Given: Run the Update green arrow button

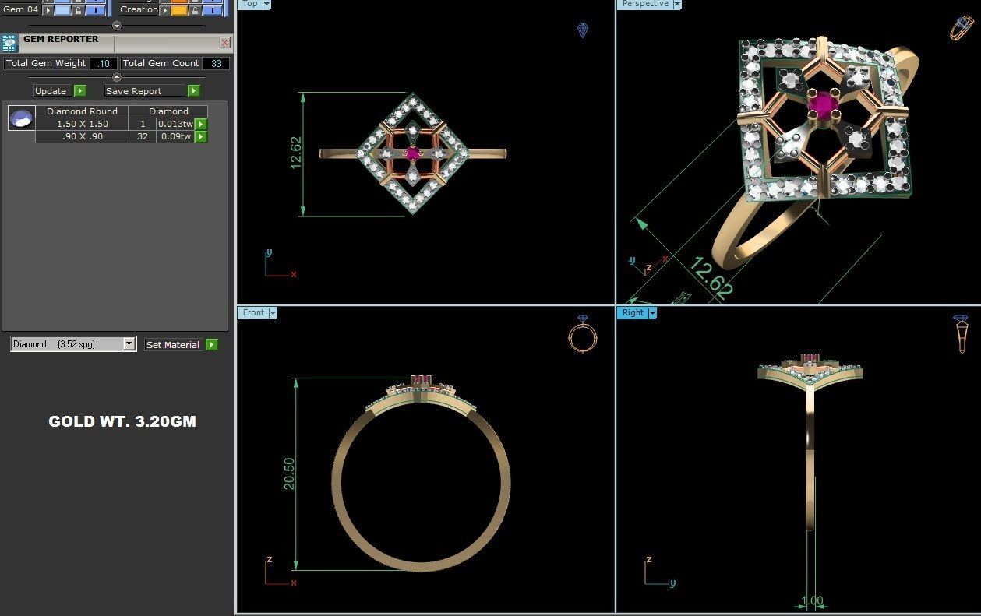Looking at the screenshot, I should 79,91.
